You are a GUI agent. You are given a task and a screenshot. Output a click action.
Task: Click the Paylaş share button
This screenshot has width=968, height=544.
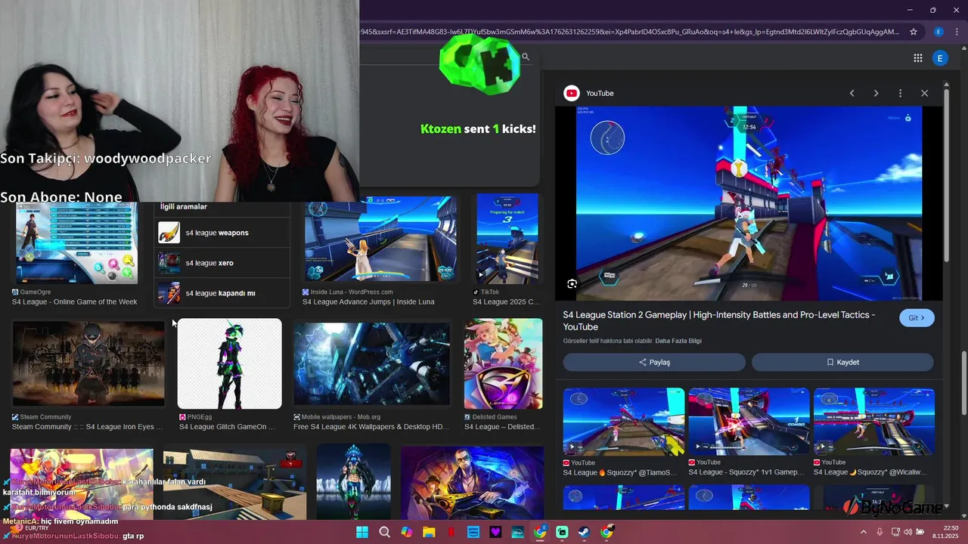(654, 362)
